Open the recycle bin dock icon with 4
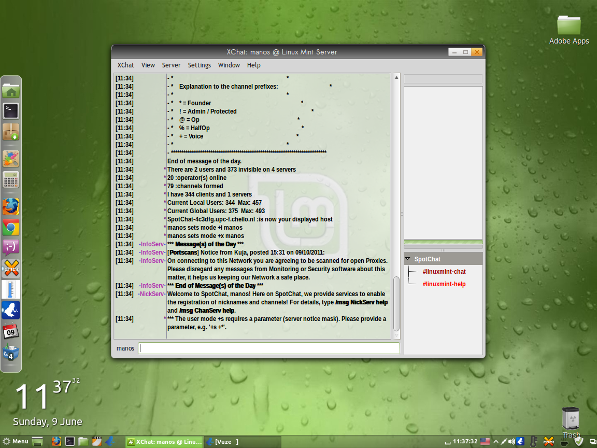 [11, 352]
